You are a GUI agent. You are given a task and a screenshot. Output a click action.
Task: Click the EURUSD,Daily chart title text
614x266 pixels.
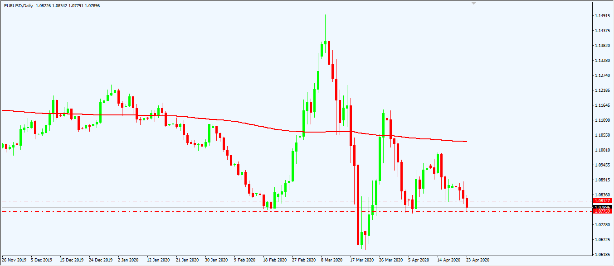[x=18, y=5]
